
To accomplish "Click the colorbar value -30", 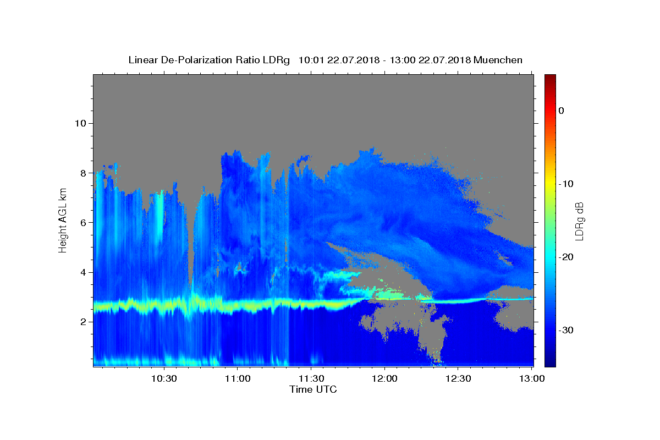I will (x=566, y=330).
